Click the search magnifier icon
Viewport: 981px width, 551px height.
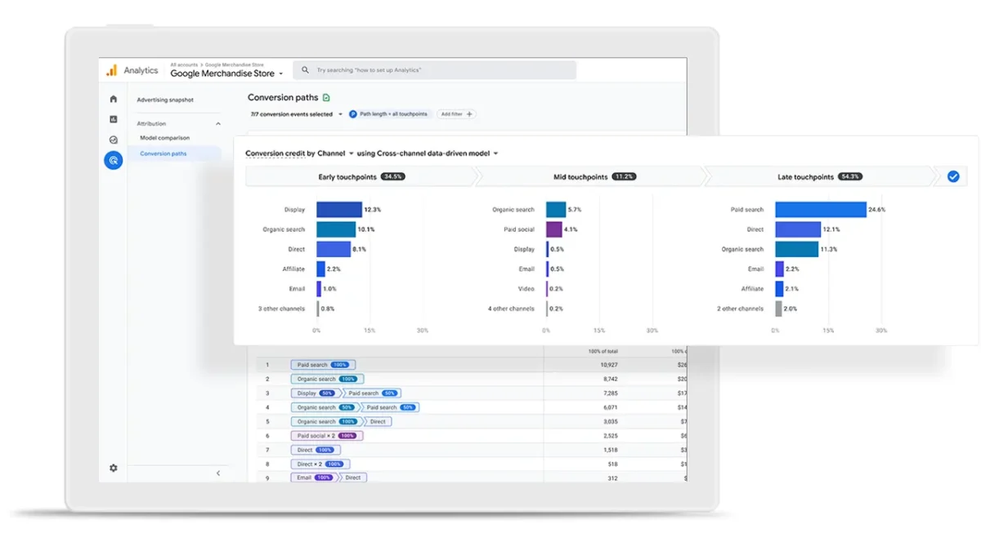pos(306,70)
